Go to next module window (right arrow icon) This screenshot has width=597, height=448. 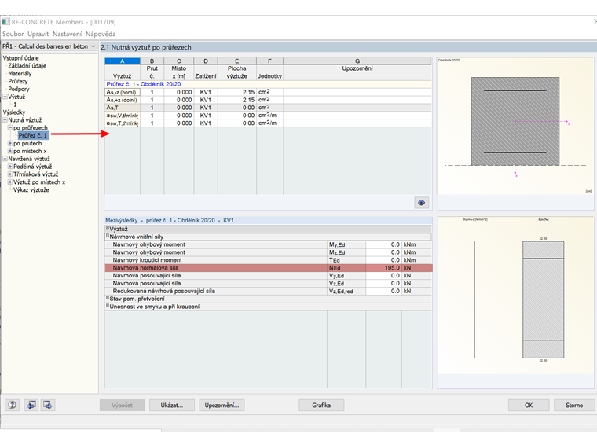pyautogui.click(x=48, y=405)
